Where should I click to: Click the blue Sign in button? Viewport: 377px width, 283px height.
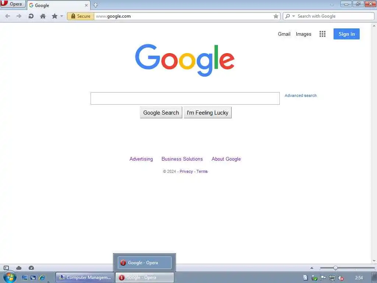[x=346, y=34]
